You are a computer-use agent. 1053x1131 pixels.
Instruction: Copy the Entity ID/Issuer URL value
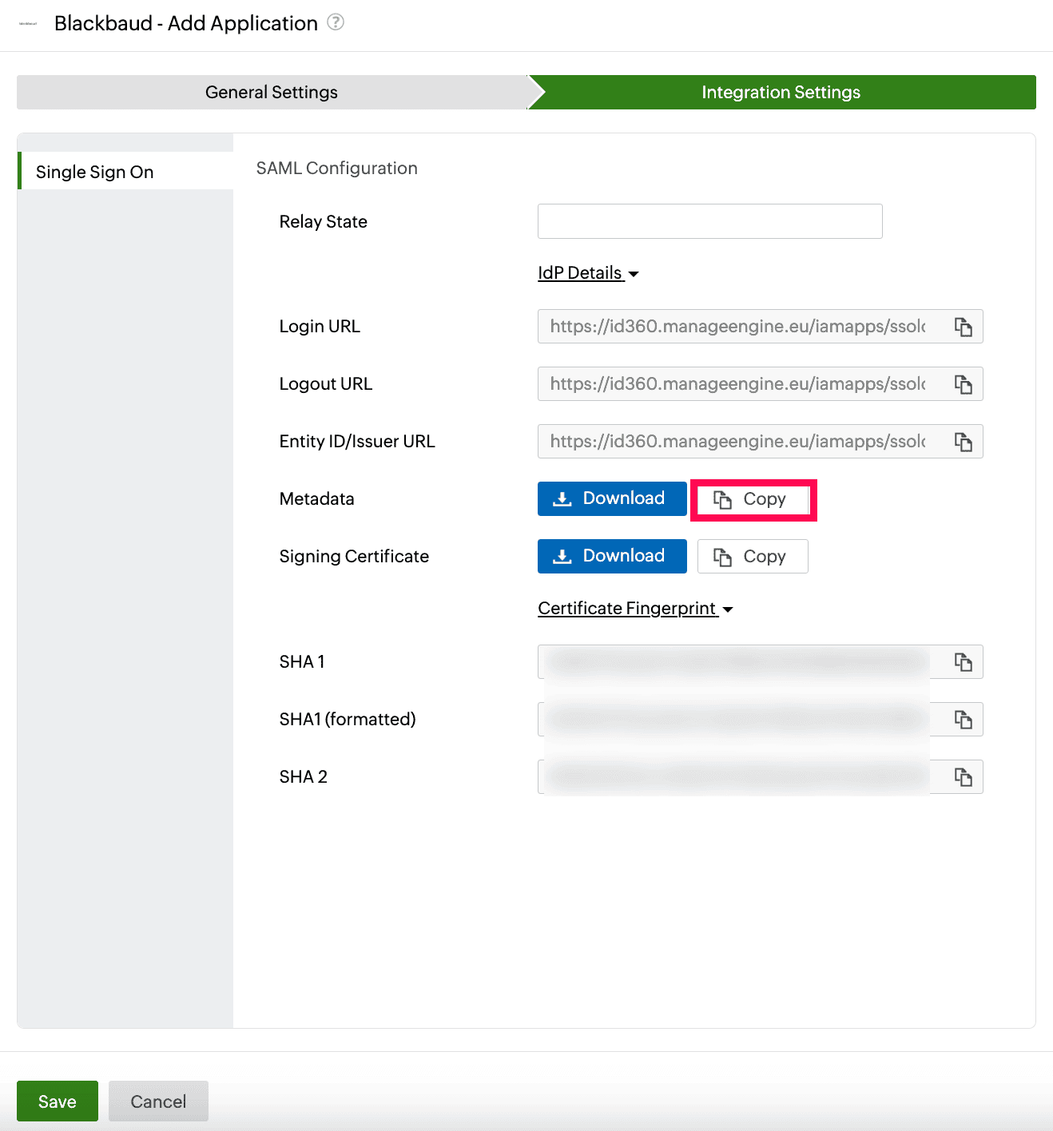click(964, 442)
